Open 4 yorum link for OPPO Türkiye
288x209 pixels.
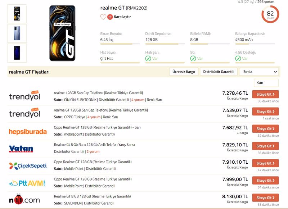point(94,117)
